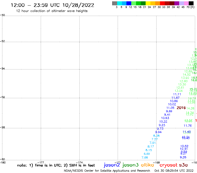The image size is (197, 173).
Task: Select the purple legend swatch
Action: pyautogui.click(x=177, y=3)
